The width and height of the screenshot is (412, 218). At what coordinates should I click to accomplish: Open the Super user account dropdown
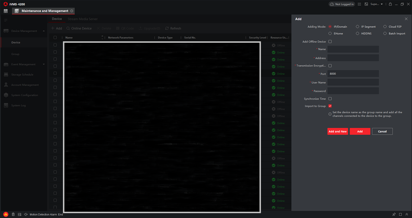[376, 4]
